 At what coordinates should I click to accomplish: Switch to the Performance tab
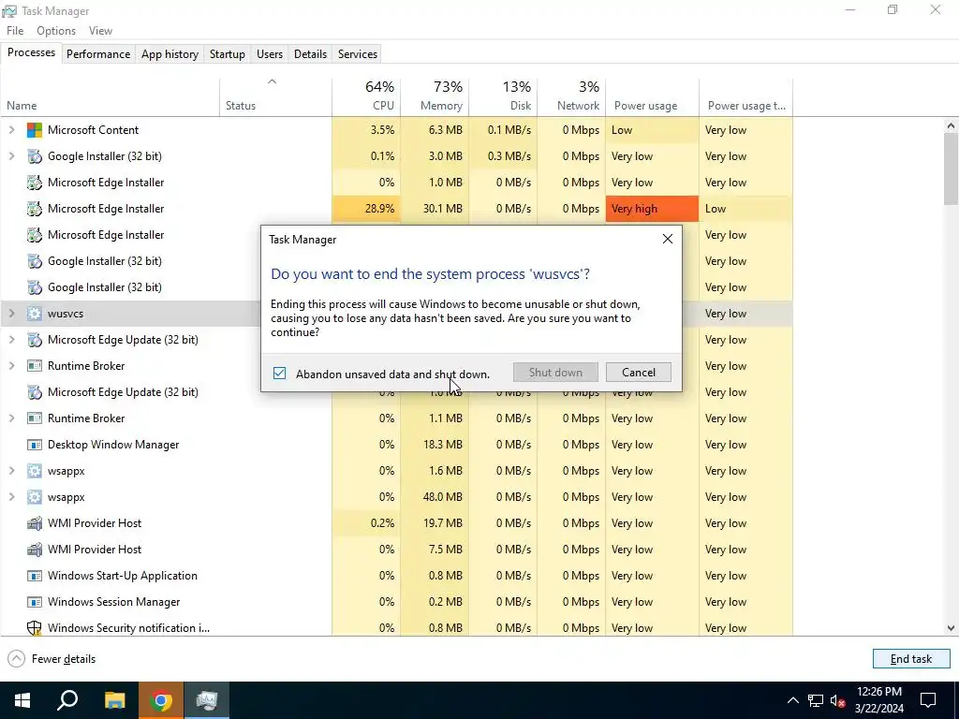pos(98,53)
